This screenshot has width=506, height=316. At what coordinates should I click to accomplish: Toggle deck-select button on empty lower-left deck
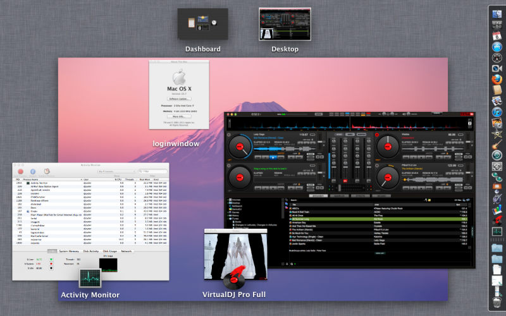pos(229,166)
